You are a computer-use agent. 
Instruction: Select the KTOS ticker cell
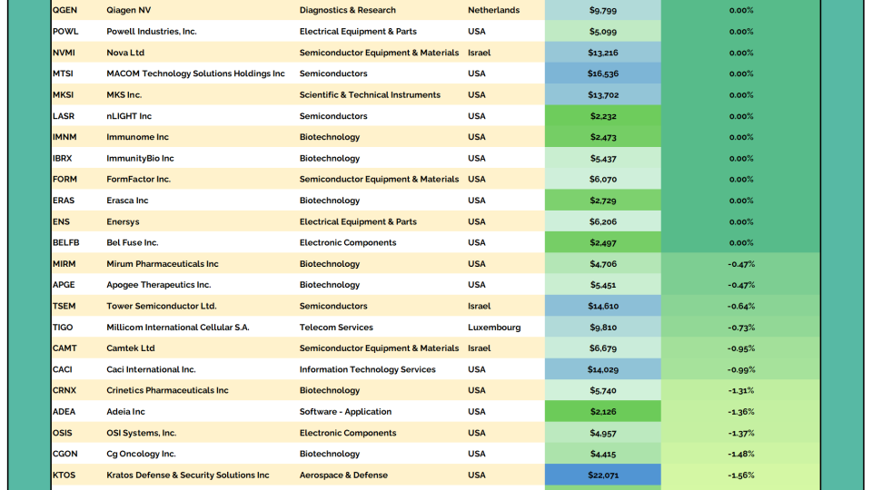pos(64,475)
